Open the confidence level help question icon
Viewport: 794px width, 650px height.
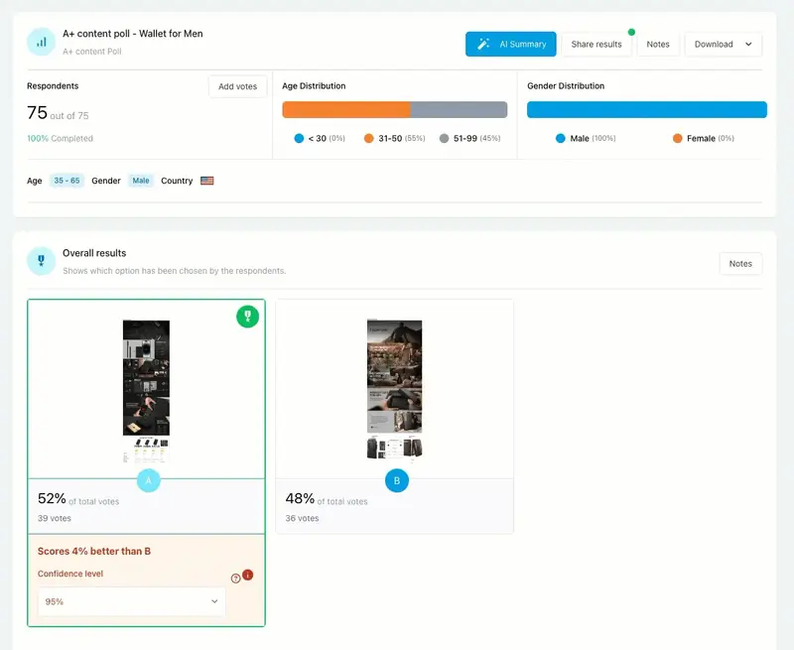point(235,579)
